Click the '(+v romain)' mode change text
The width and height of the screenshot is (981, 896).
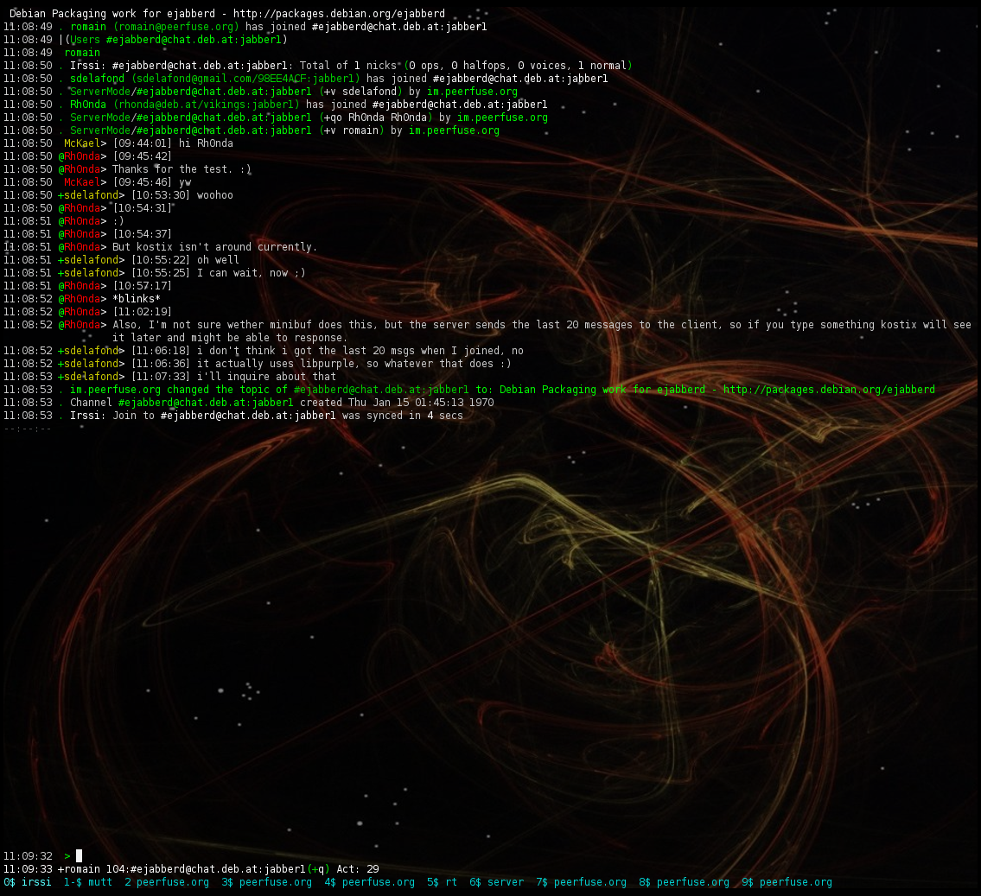(x=351, y=130)
